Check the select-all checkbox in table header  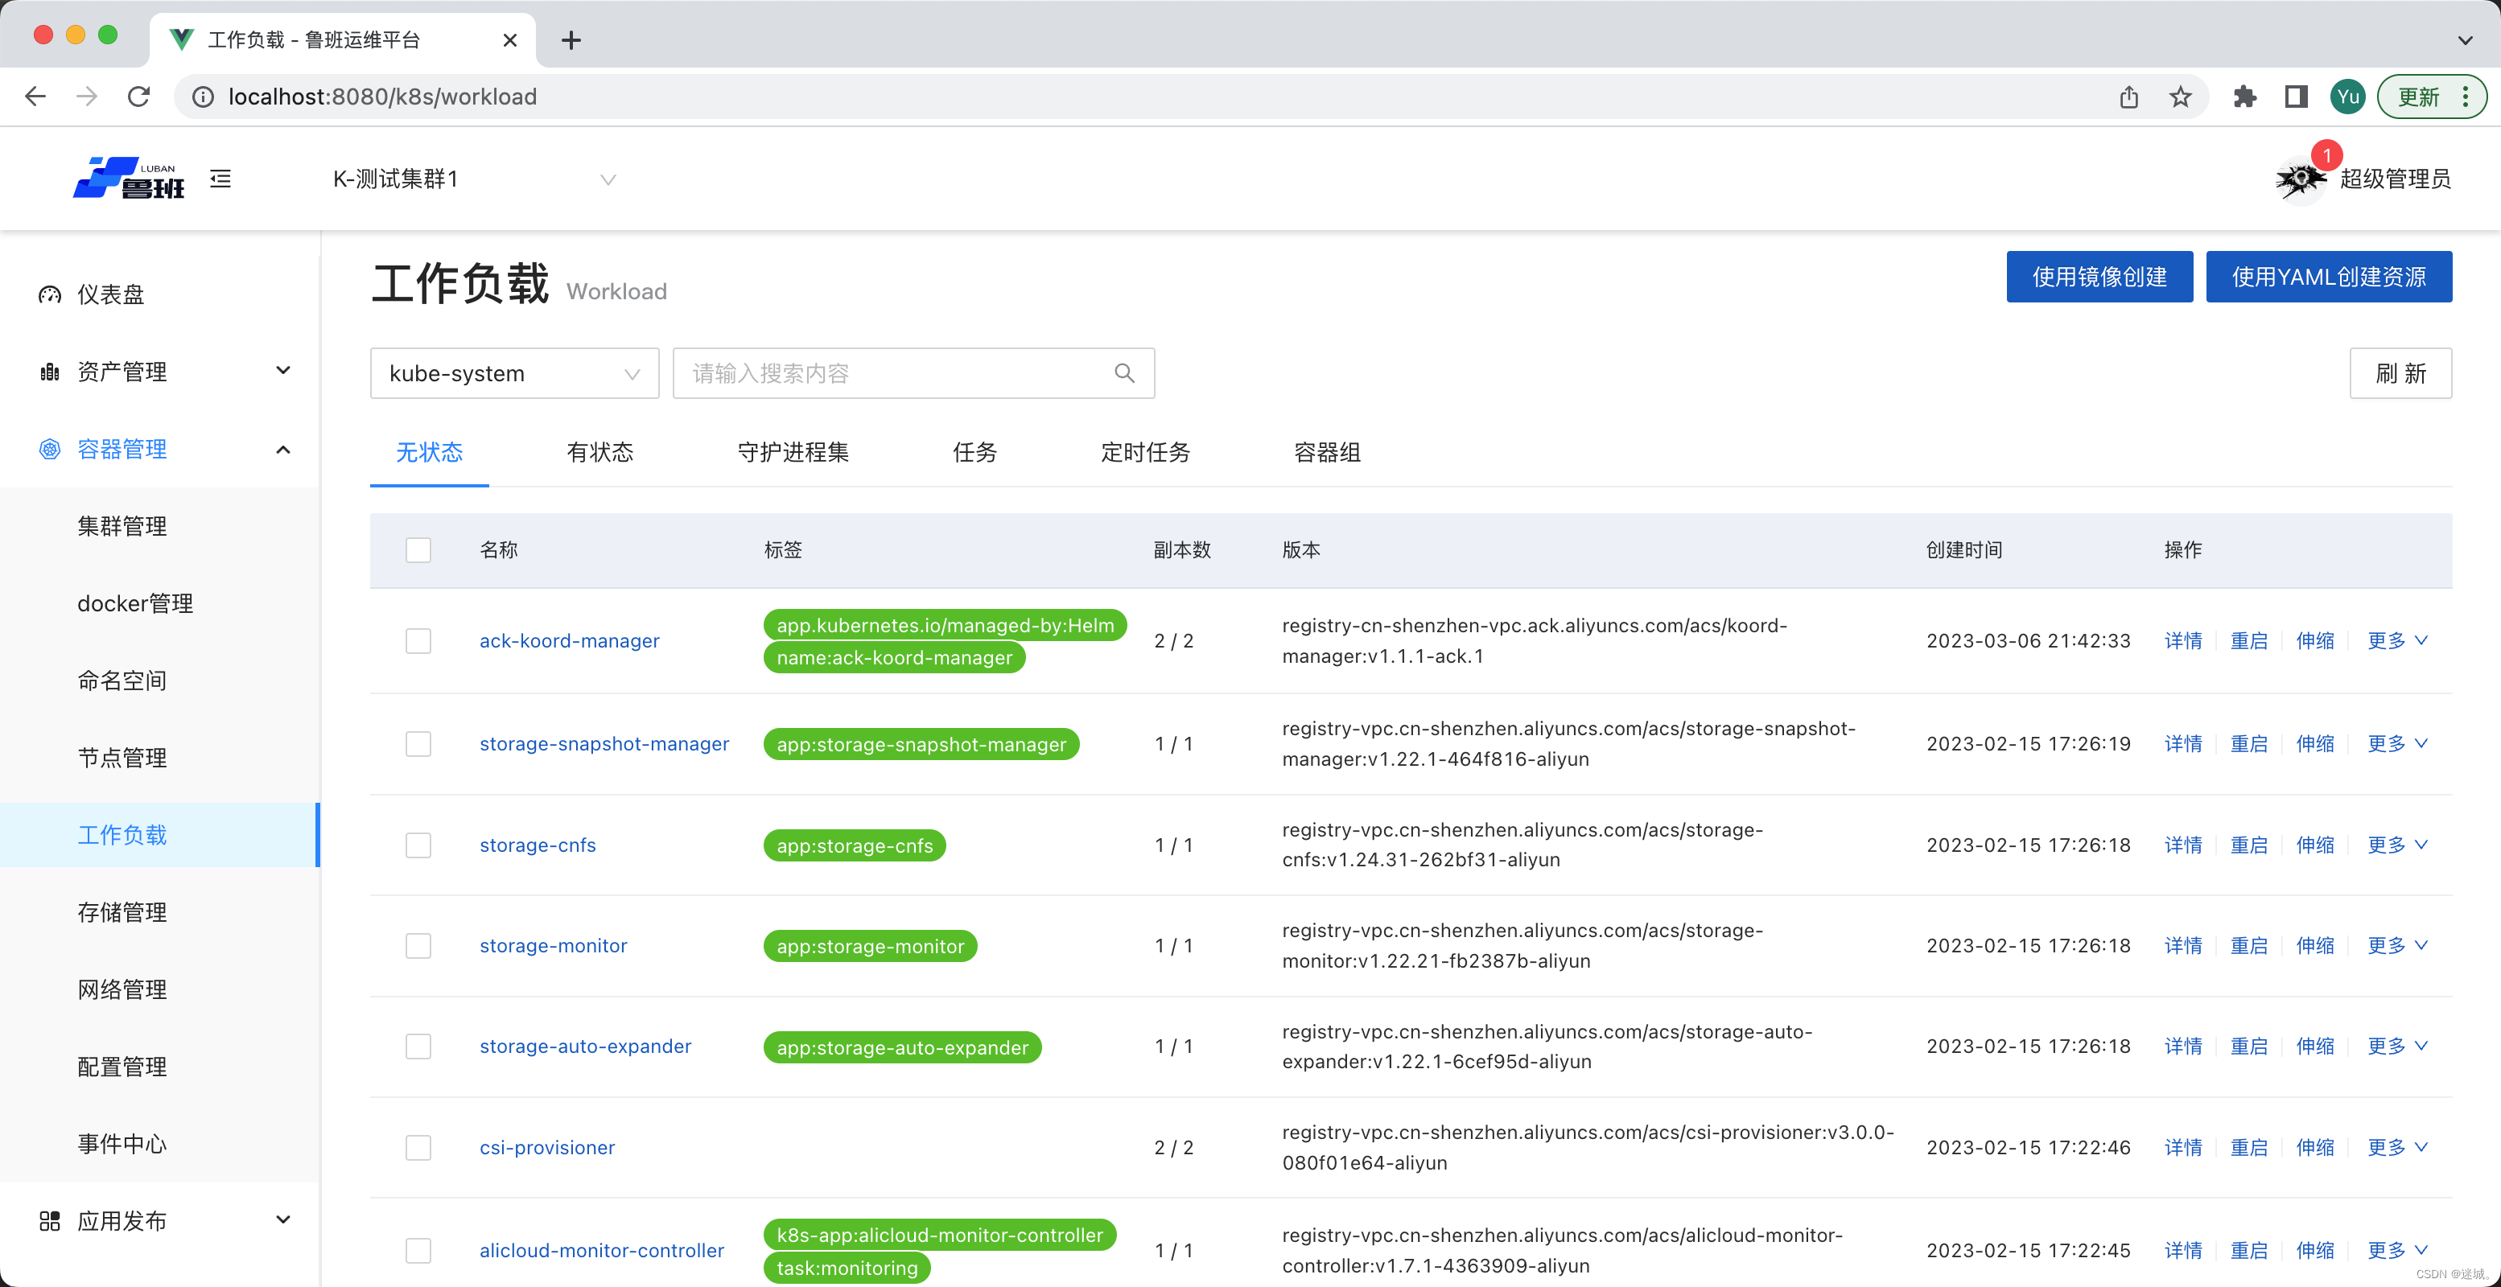418,550
